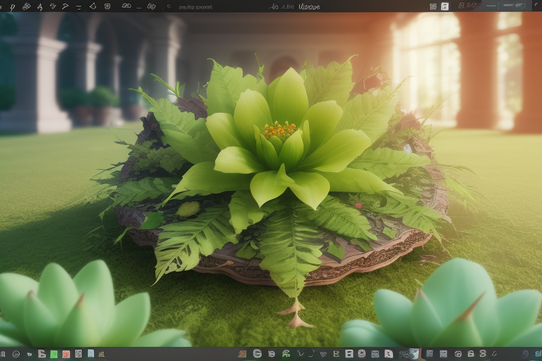This screenshot has width=542, height=361.
Task: Click the bold B icon in bottom-left taskbar
Action: [x=42, y=353]
